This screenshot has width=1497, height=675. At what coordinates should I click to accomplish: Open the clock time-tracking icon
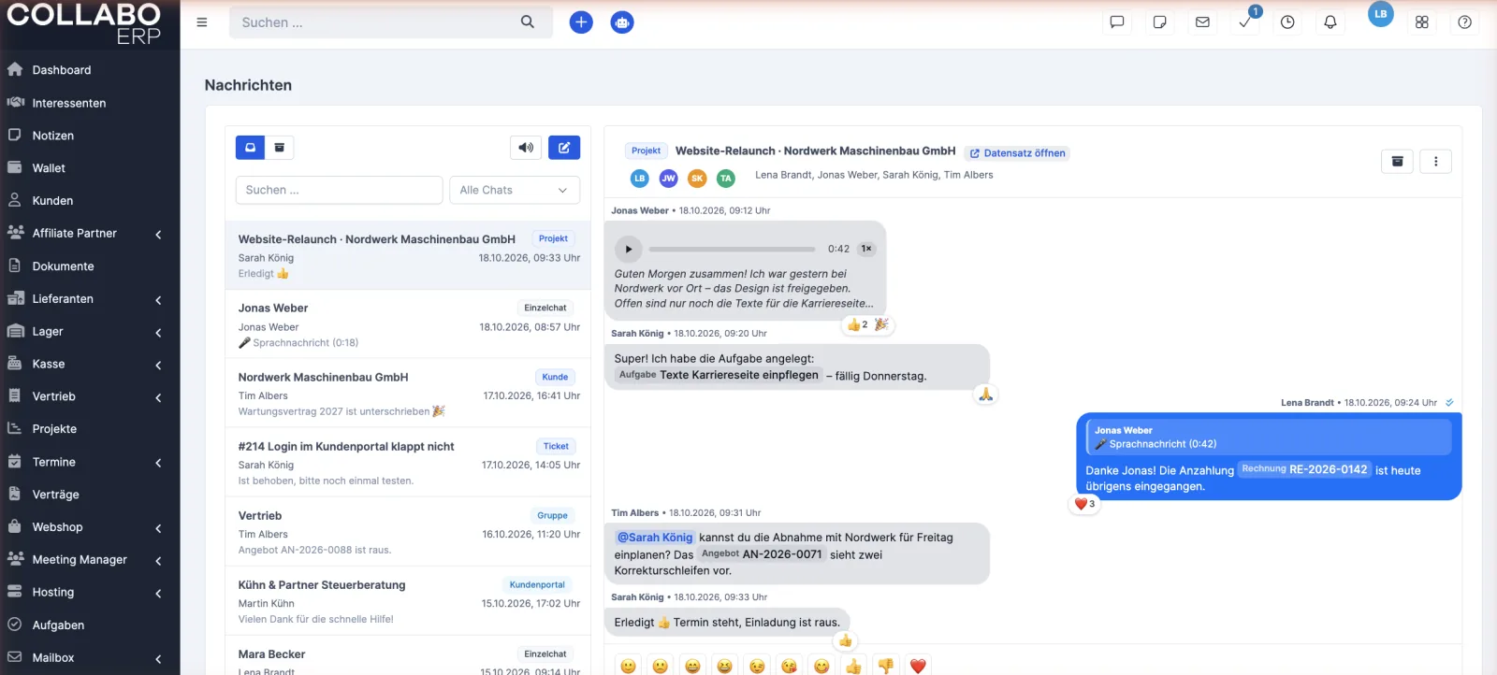(1287, 22)
